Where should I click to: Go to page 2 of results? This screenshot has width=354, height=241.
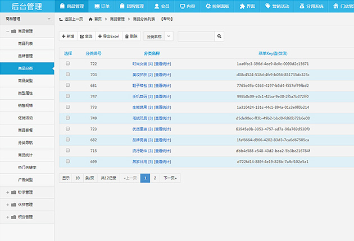tap(155, 178)
